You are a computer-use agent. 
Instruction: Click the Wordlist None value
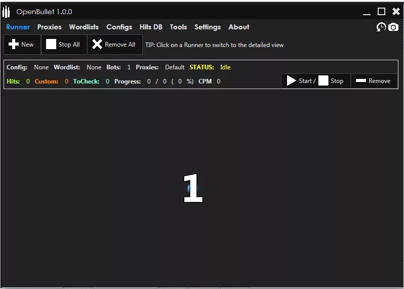94,67
